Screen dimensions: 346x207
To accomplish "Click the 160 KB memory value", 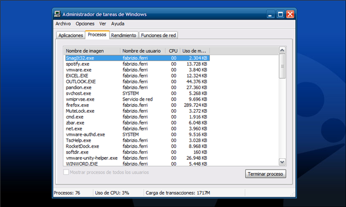I will click(x=200, y=152).
